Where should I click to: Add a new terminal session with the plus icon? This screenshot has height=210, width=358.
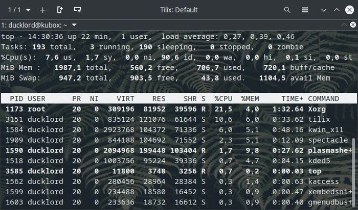coord(42,10)
